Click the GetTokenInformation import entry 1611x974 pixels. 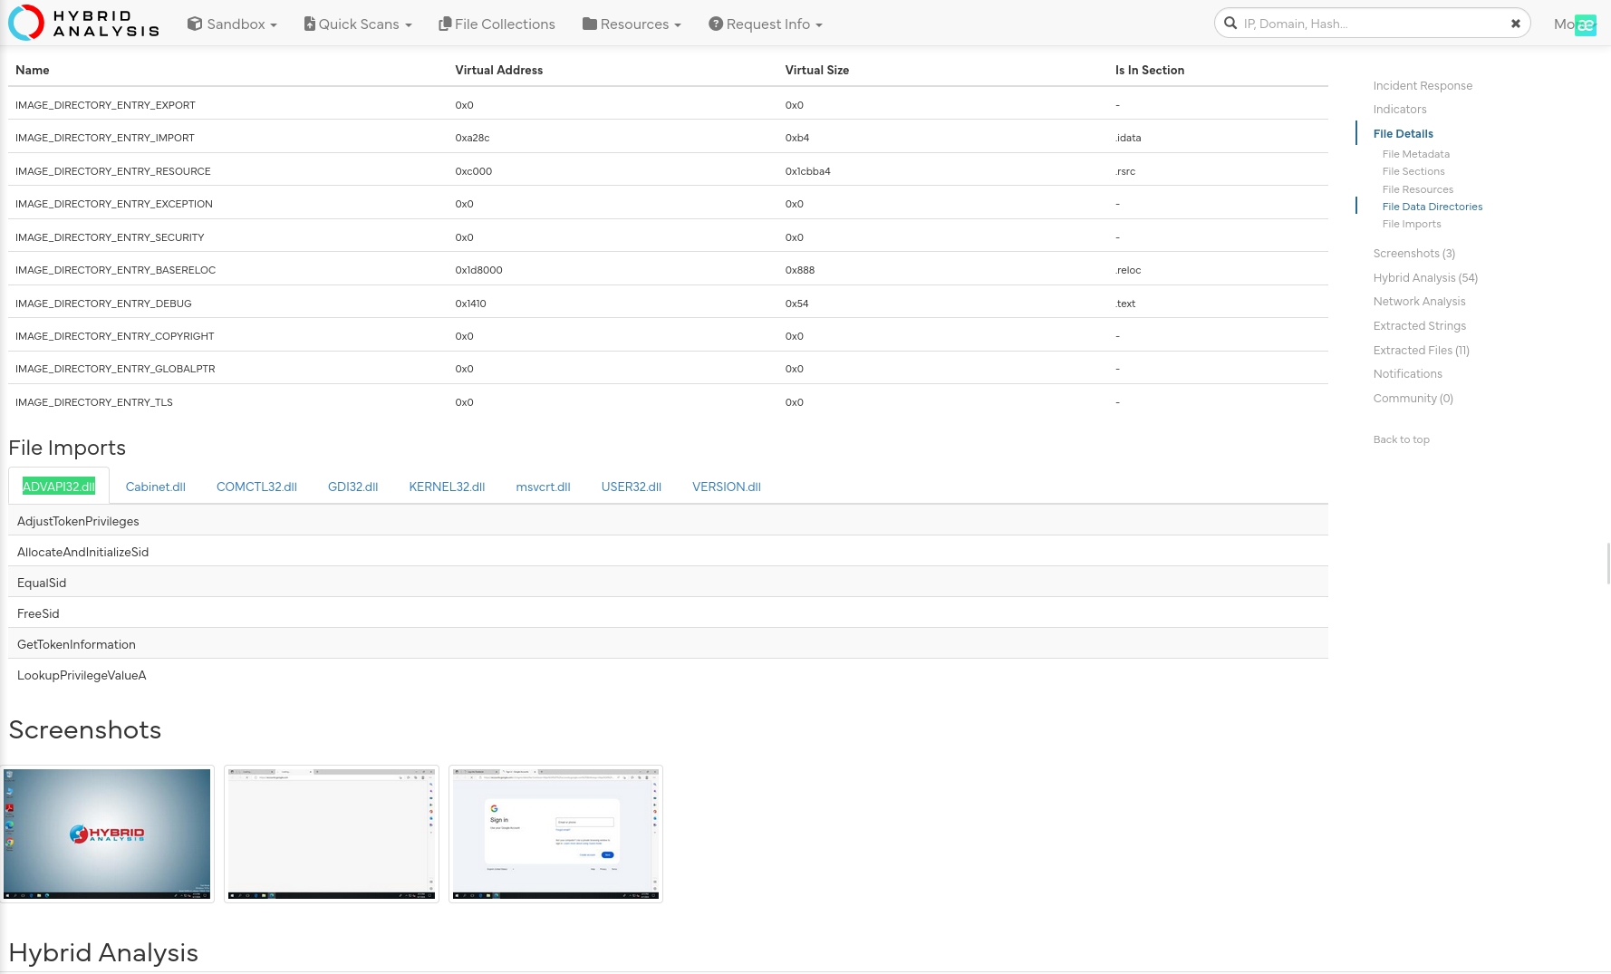tap(76, 645)
